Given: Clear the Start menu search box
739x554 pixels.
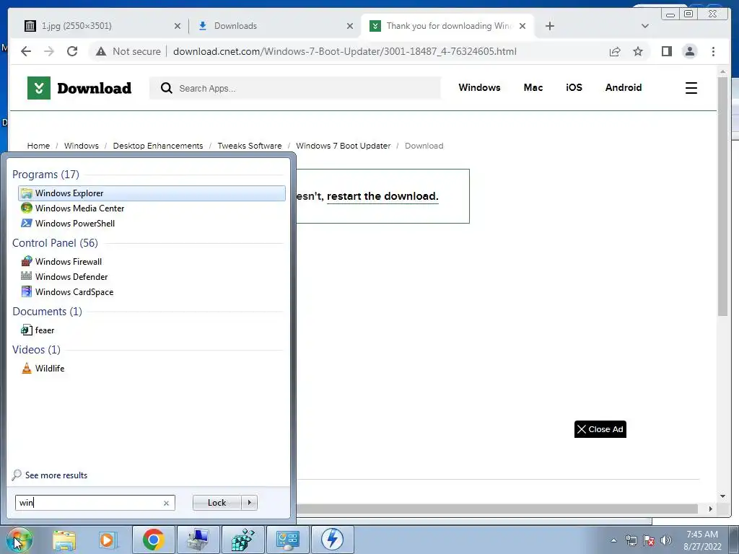Looking at the screenshot, I should coord(167,503).
